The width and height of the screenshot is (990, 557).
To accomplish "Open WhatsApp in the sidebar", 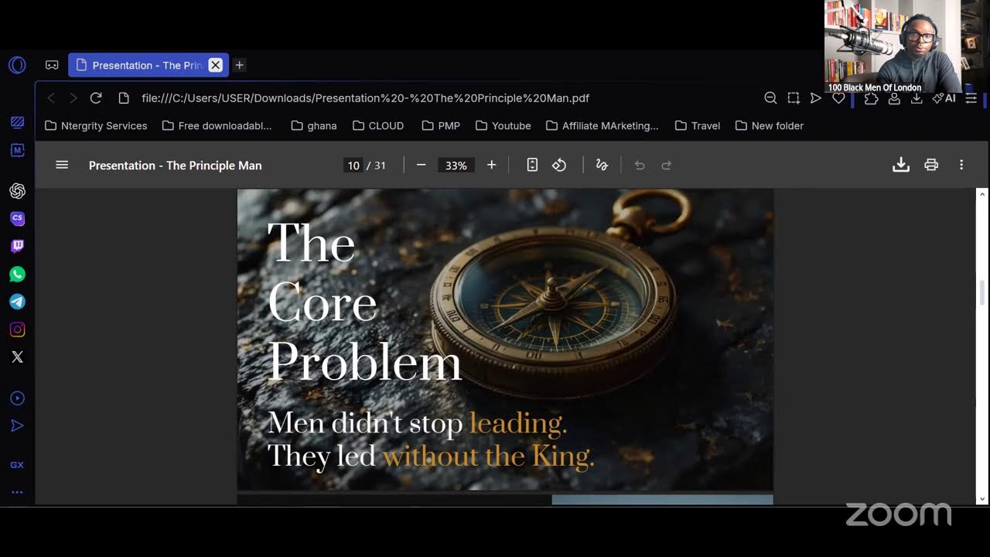I will point(17,275).
